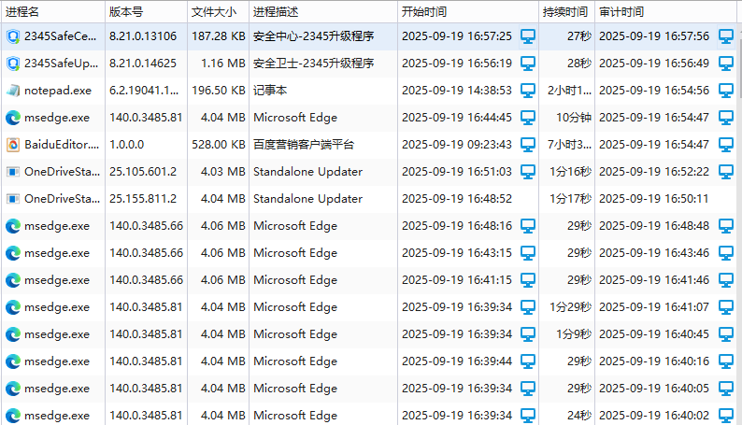
Task: Sort by the 版本号 column header
Action: point(146,12)
